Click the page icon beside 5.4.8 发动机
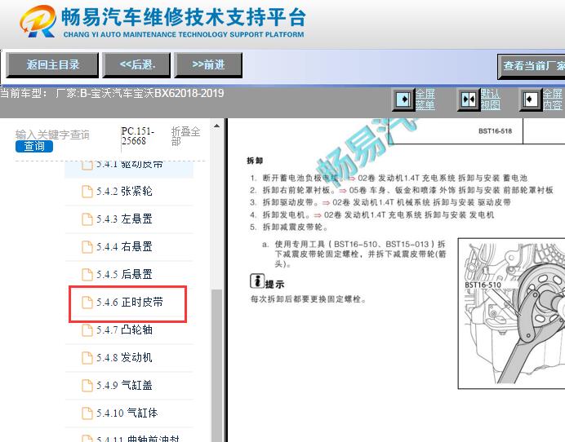565x442 pixels. (87, 358)
